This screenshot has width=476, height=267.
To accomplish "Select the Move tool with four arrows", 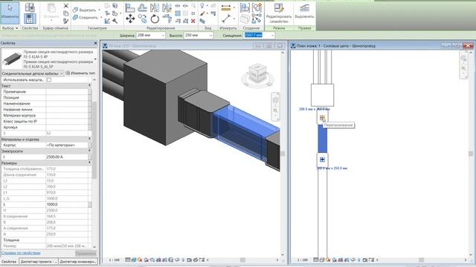I will pyautogui.click(x=130, y=19).
